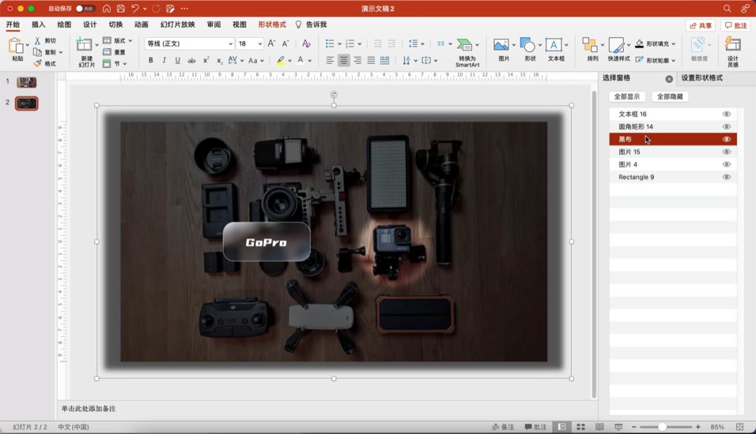This screenshot has width=756, height=434.
Task: Click the Format Painter (格式) icon
Action: coord(38,64)
